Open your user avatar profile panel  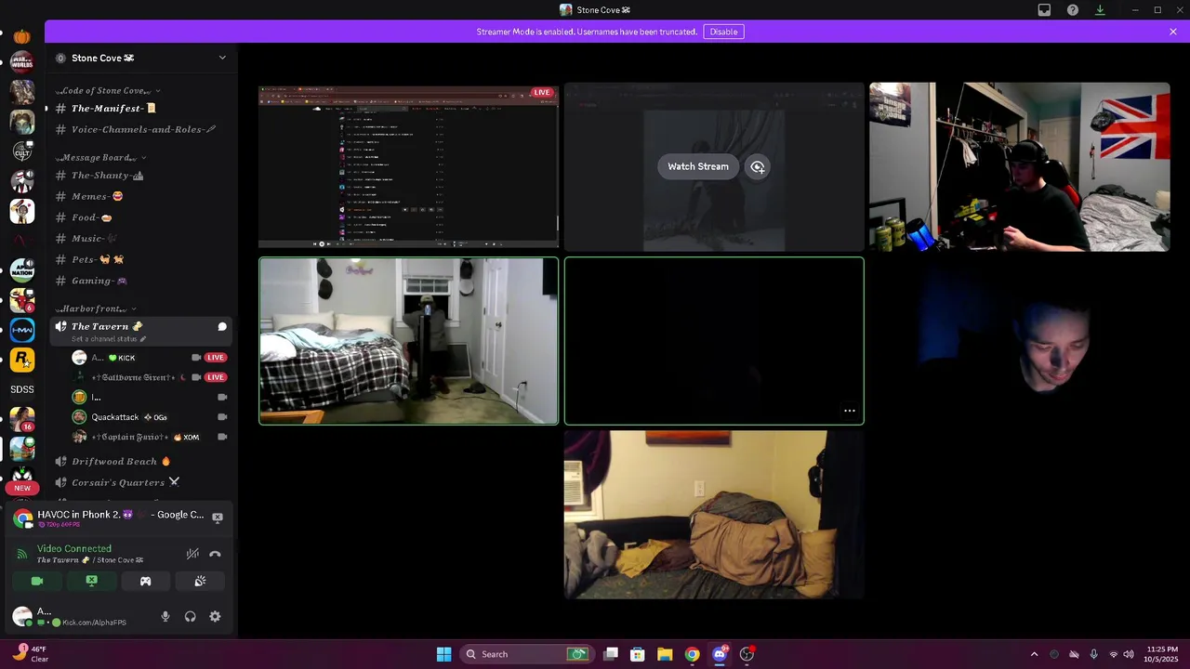(x=22, y=616)
